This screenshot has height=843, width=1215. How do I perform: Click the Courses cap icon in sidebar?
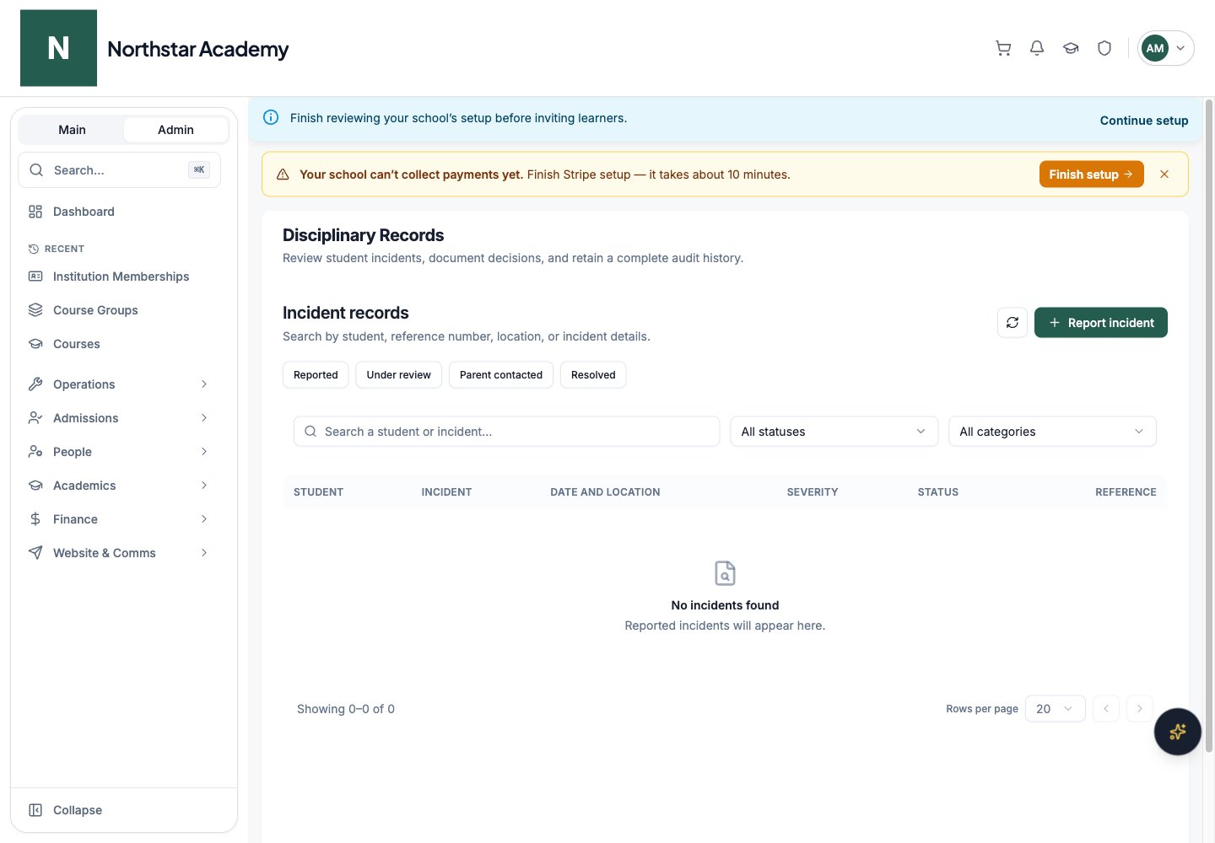click(x=35, y=344)
